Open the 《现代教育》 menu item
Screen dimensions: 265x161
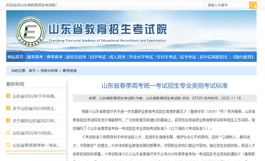243,57
